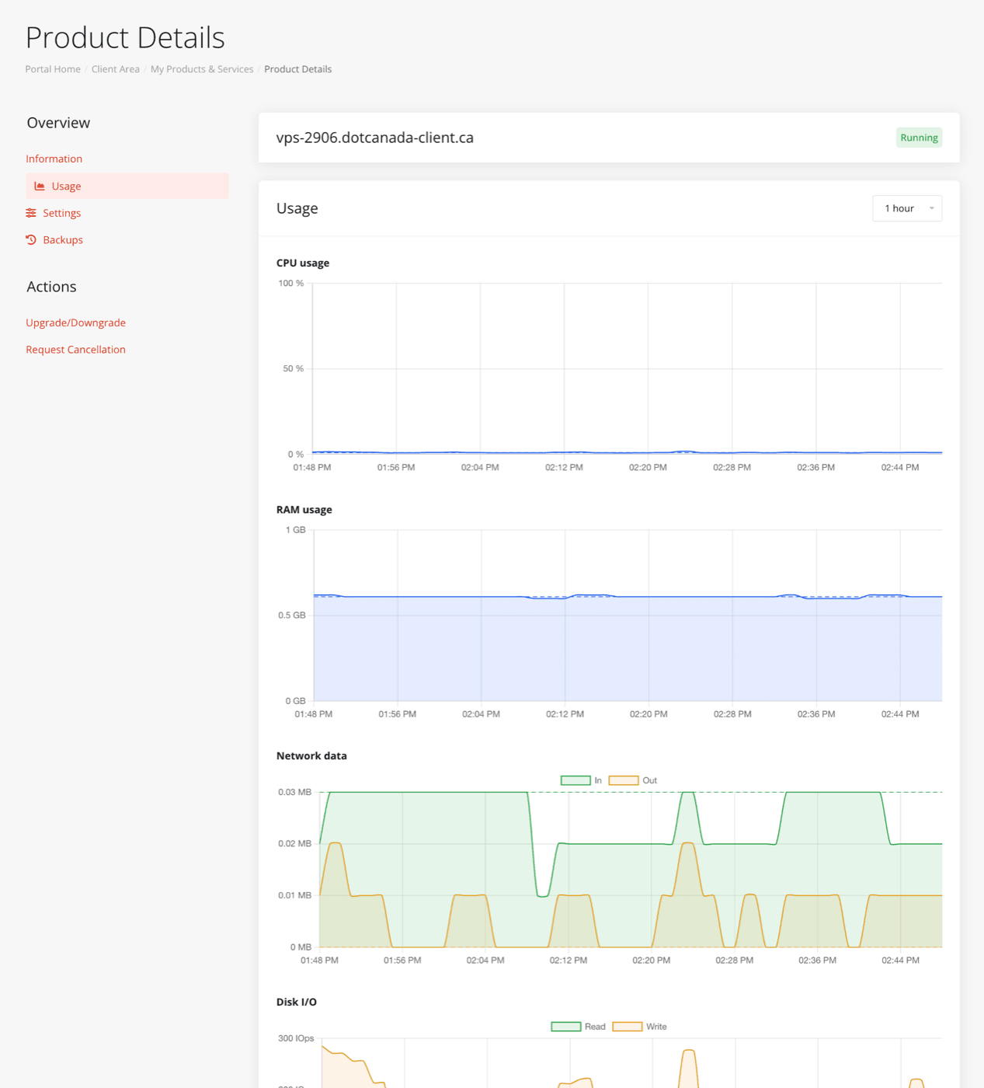
Task: Toggle the Read series legend swatch
Action: (566, 1027)
